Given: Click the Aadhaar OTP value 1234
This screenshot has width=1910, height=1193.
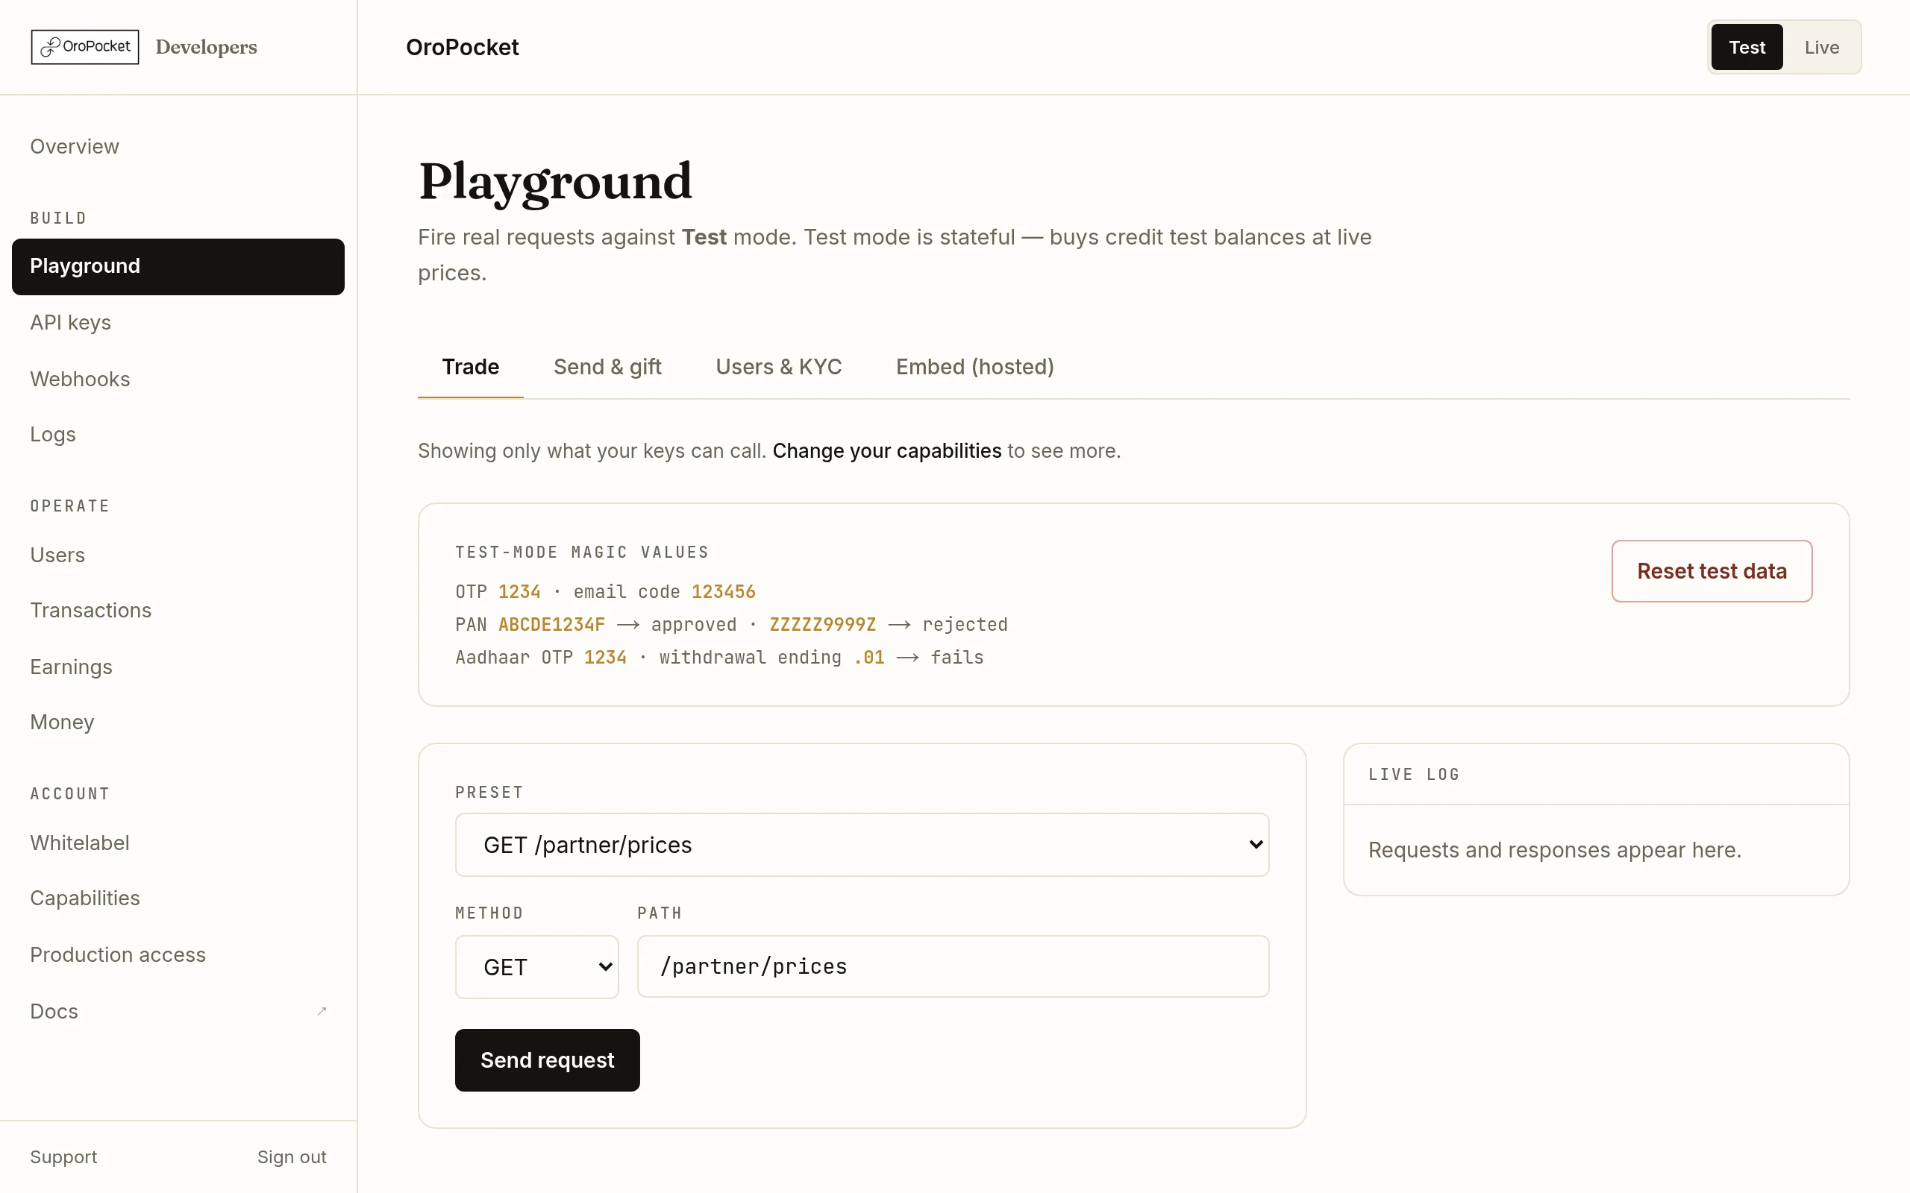Looking at the screenshot, I should coord(604,658).
